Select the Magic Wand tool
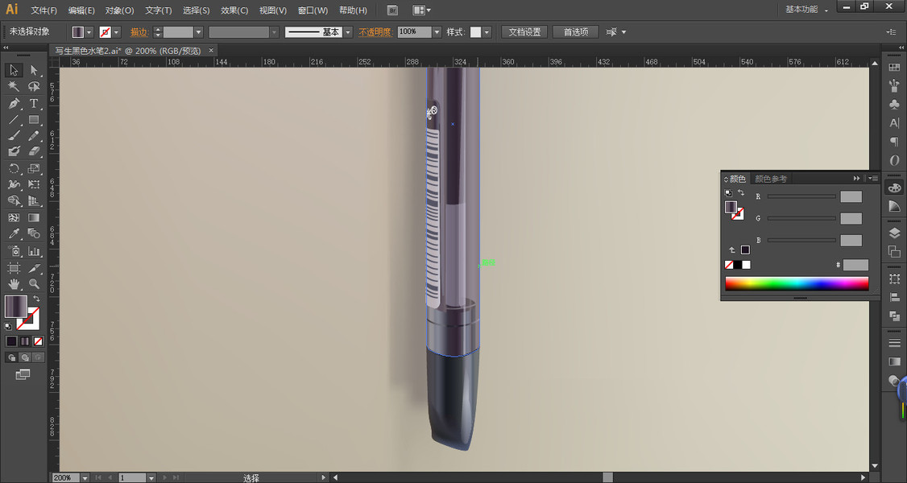 [14, 87]
